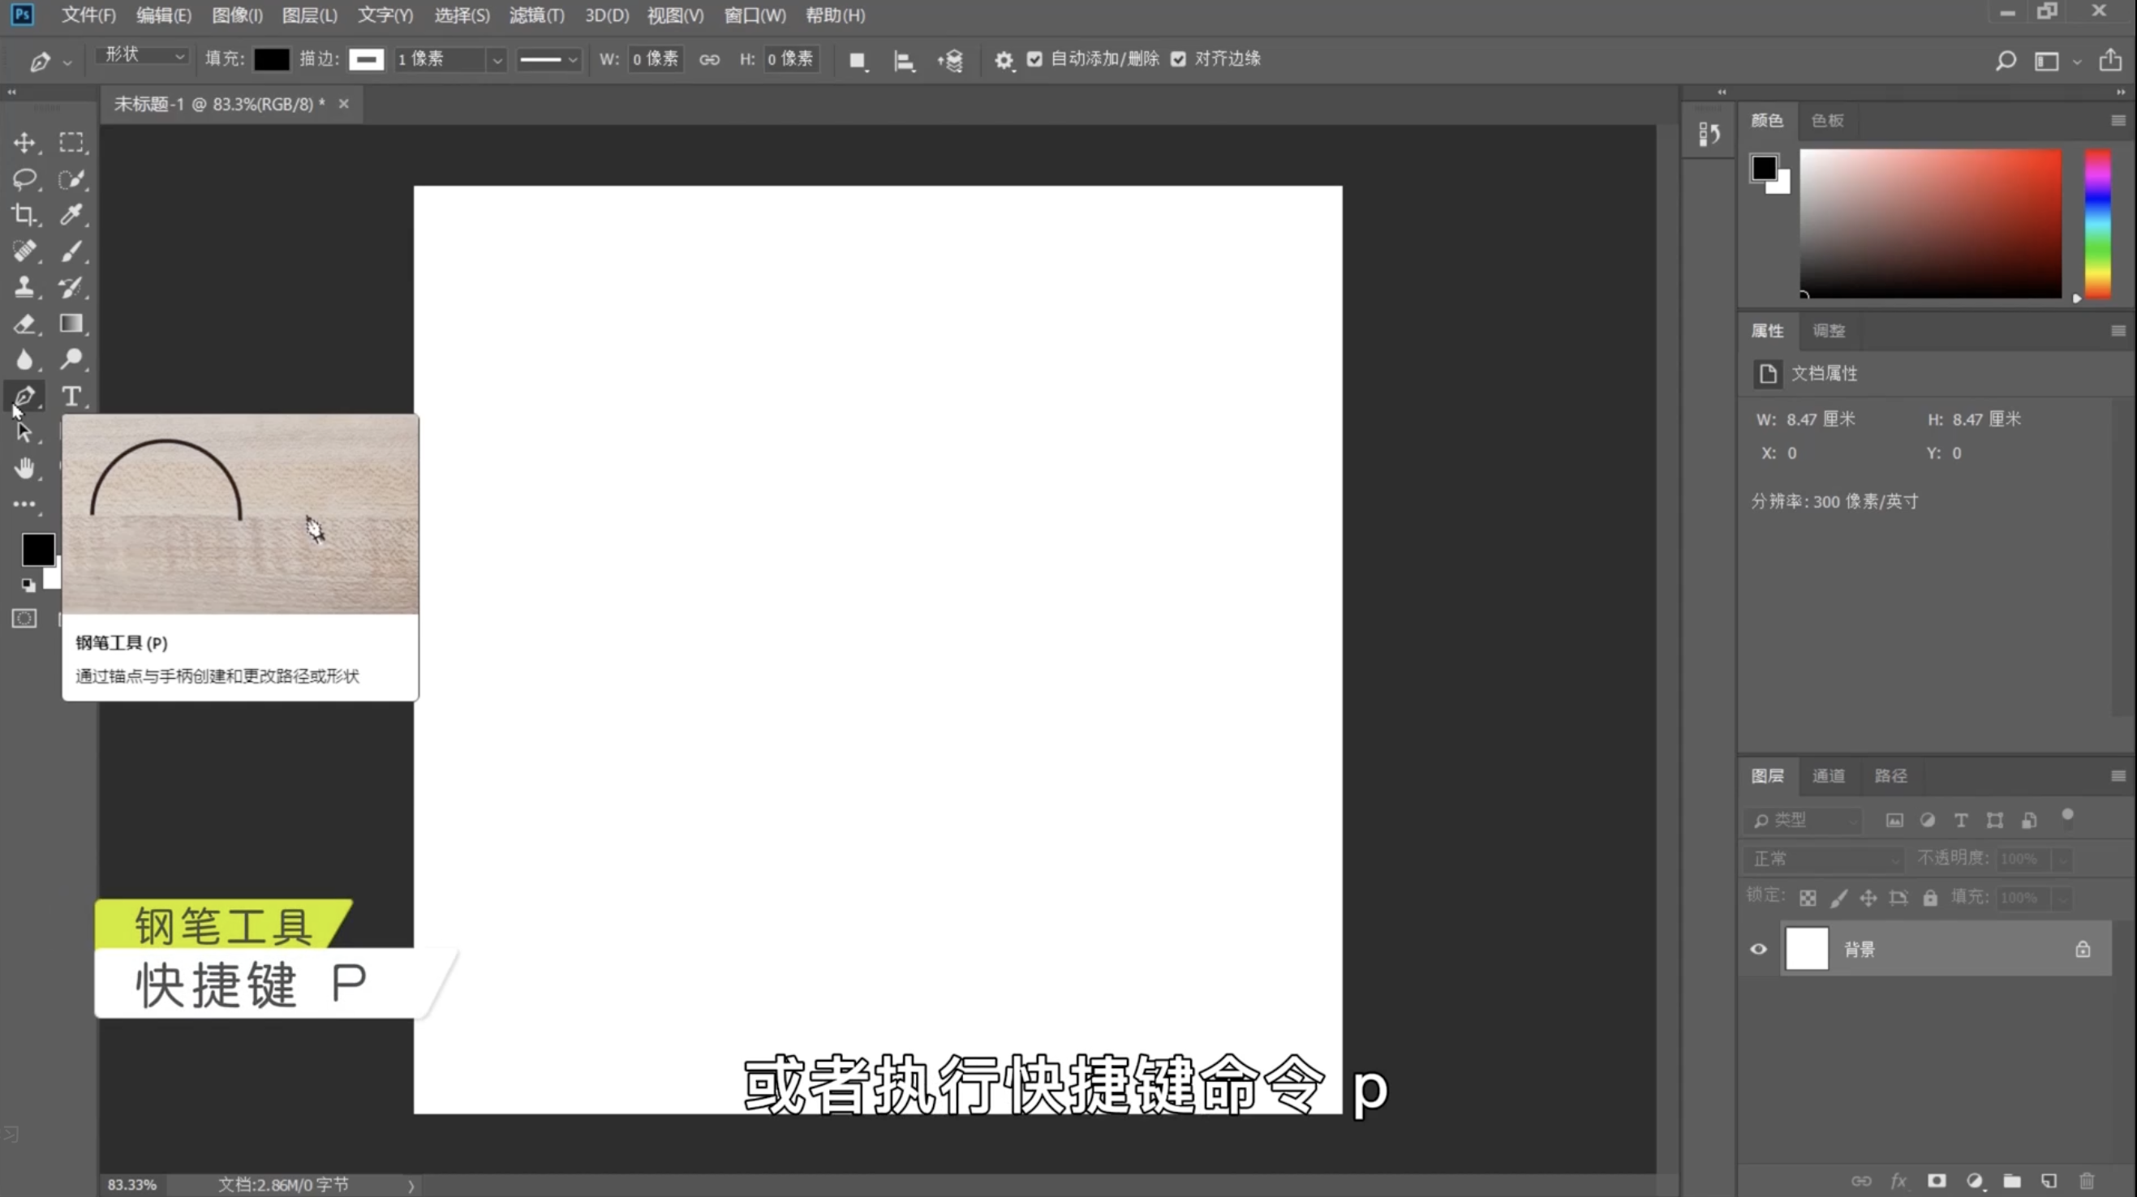Hide the 背景 layer with eye icon
Image resolution: width=2137 pixels, height=1197 pixels.
[x=1758, y=949]
